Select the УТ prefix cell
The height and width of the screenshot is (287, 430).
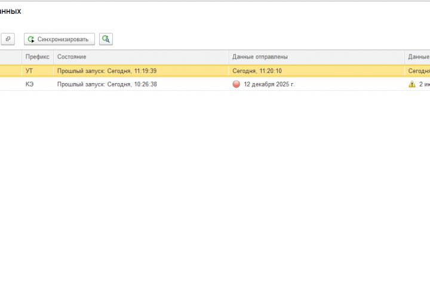(x=38, y=71)
